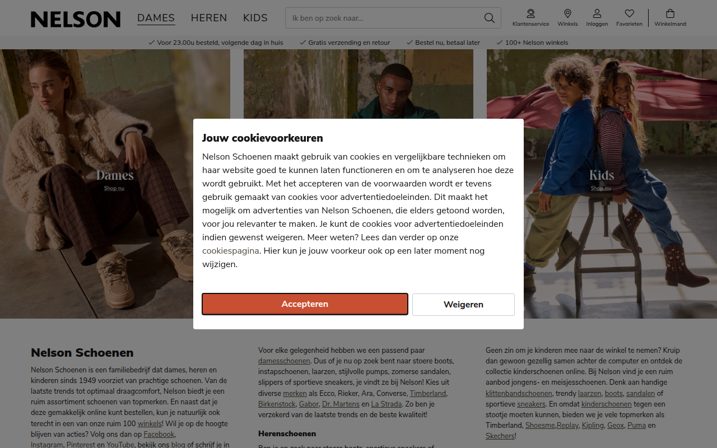Open Klantenservice headset icon
The width and height of the screenshot is (717, 448).
530,13
